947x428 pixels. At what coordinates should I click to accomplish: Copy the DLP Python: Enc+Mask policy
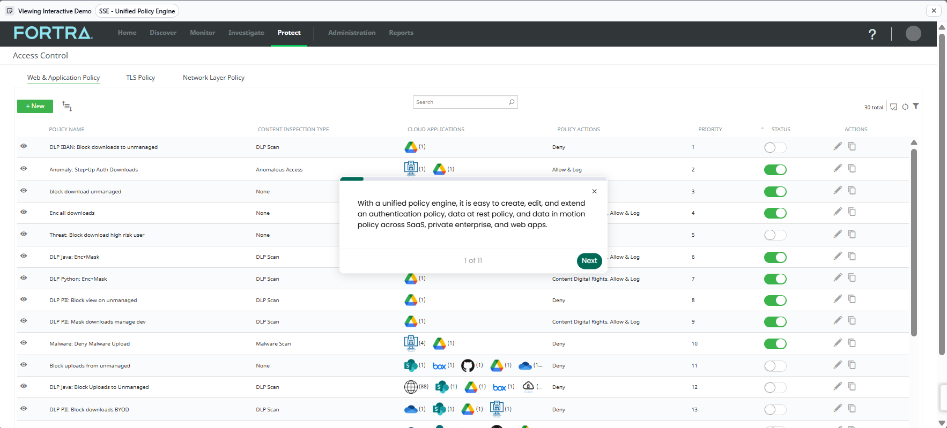coord(852,277)
